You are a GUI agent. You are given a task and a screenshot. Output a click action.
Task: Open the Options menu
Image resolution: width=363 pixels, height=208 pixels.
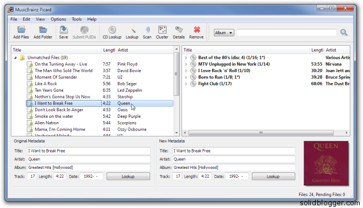coord(58,19)
